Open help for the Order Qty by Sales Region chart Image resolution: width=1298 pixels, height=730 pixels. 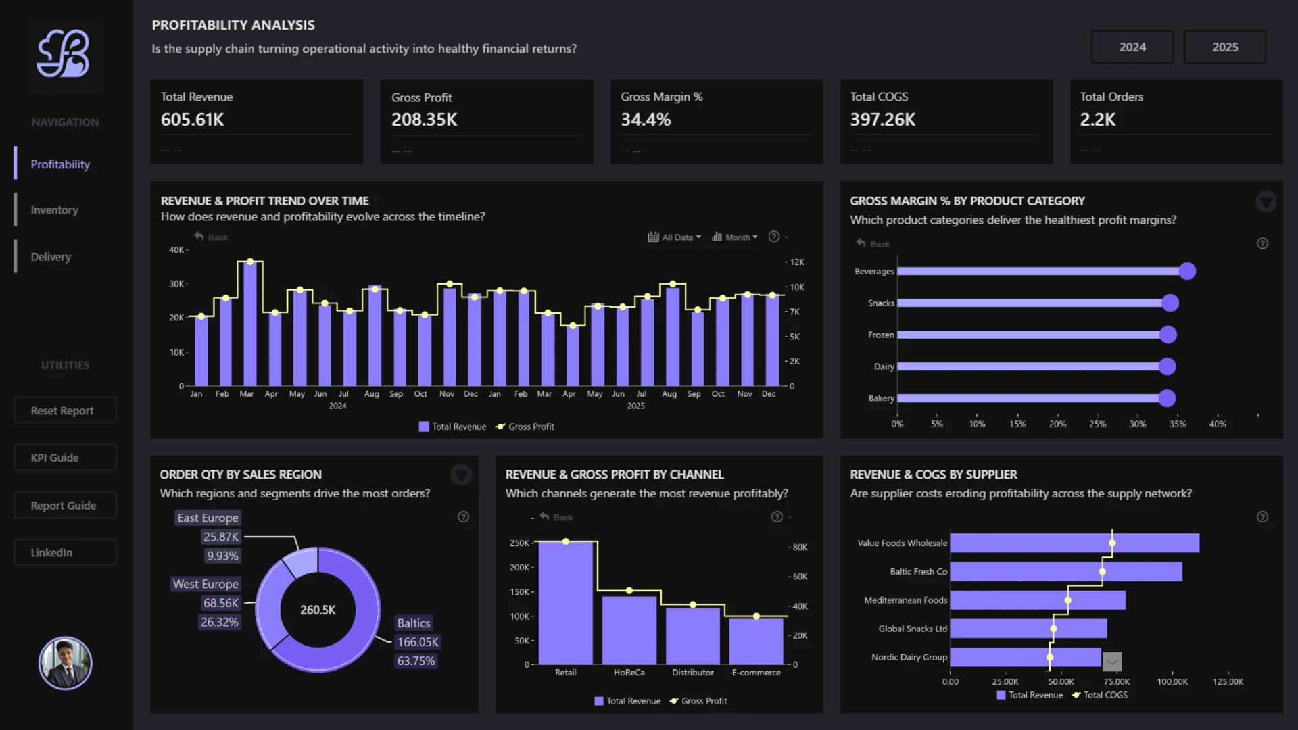pos(463,517)
